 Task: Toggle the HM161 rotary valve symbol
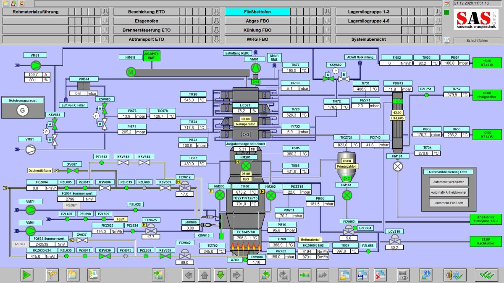click(347, 195)
